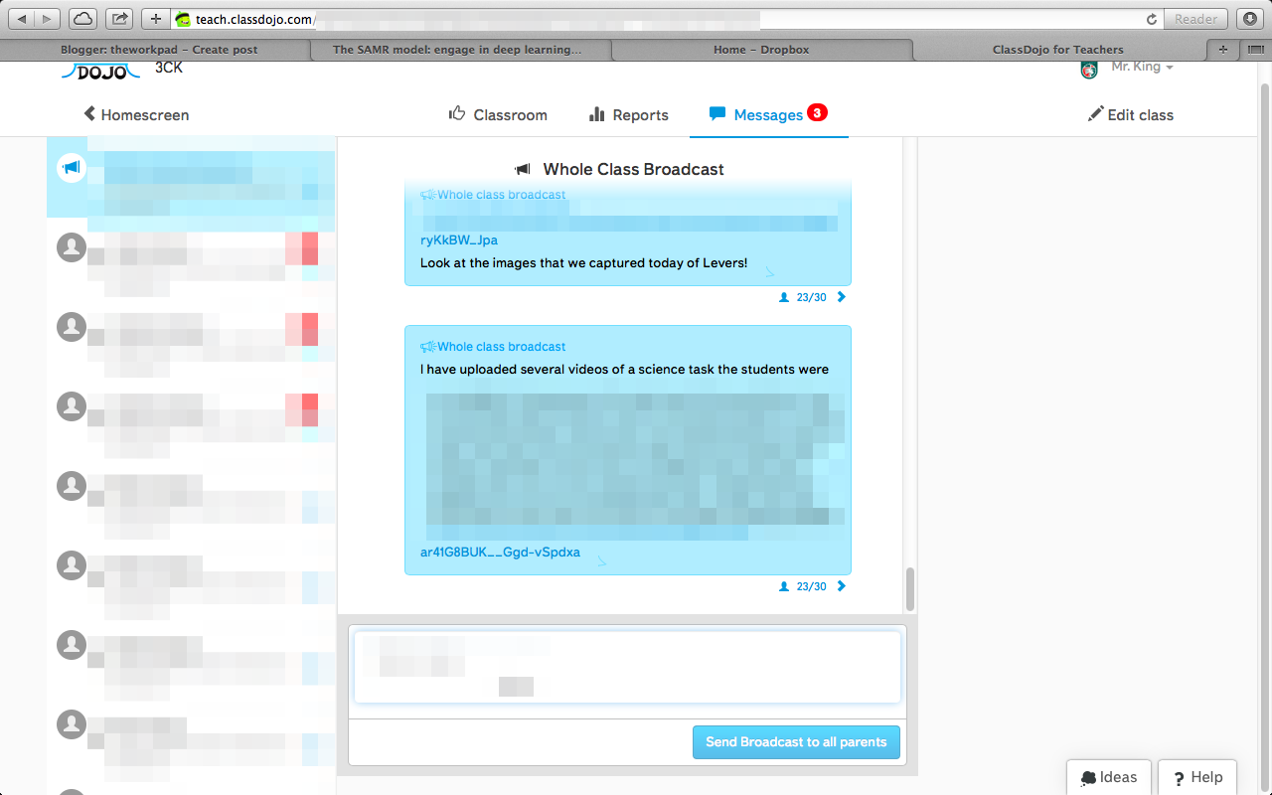
Task: Click Edit class
Action: click(1131, 115)
